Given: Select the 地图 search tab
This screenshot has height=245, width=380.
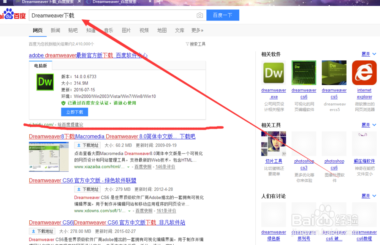Looking at the screenshot, I should point(162,30).
